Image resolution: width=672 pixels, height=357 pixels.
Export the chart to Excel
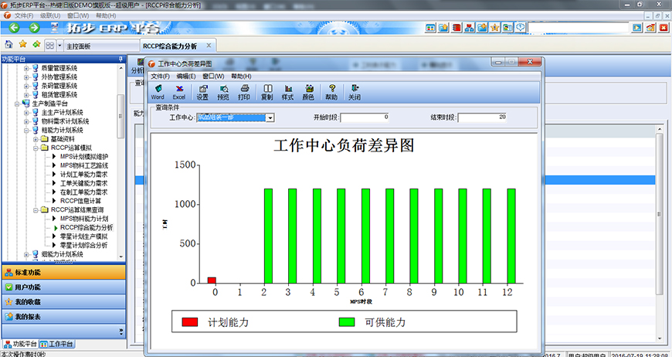coord(178,92)
